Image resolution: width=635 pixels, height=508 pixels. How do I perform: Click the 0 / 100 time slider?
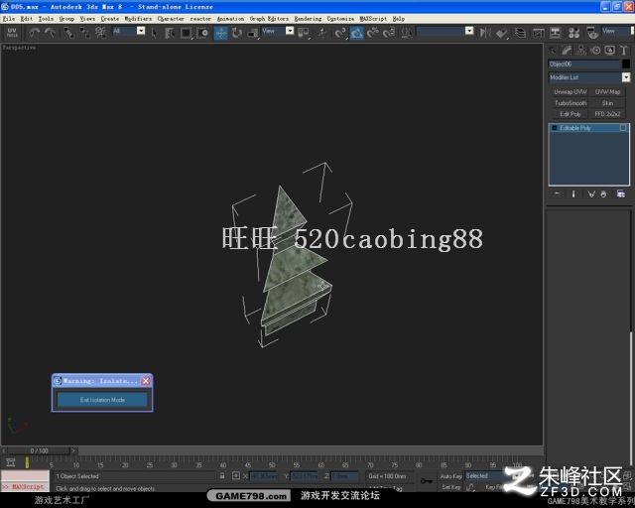(39, 450)
